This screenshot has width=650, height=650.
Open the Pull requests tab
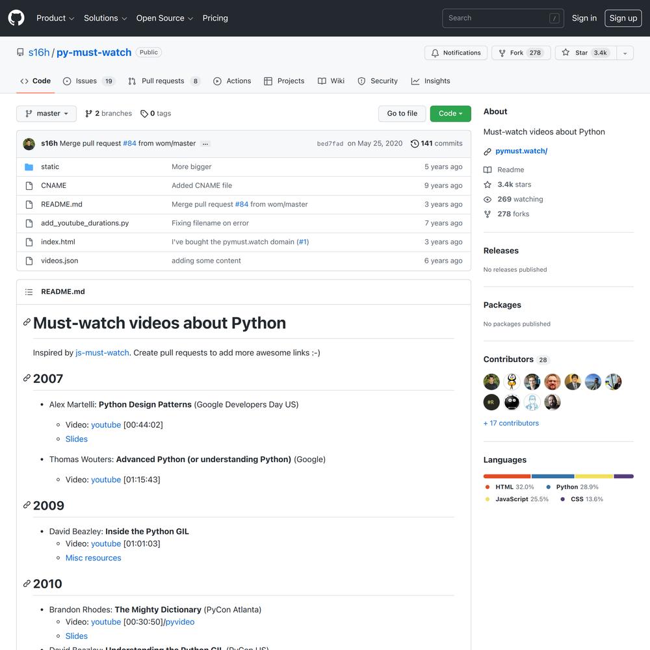coord(164,81)
